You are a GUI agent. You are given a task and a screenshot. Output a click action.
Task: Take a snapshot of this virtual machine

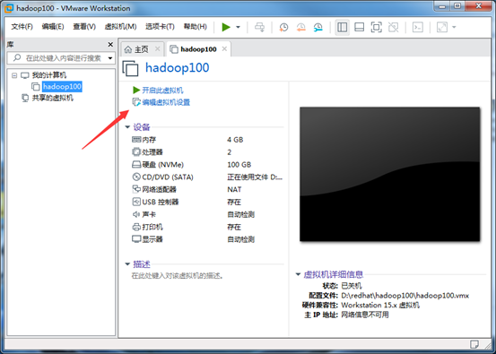(283, 27)
